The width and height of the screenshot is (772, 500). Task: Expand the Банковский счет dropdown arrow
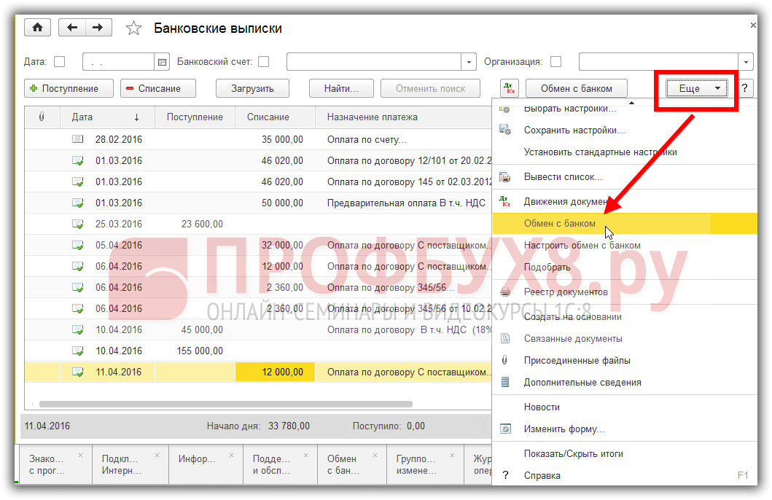[469, 62]
